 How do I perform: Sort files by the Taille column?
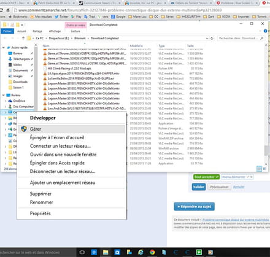(x=190, y=46)
